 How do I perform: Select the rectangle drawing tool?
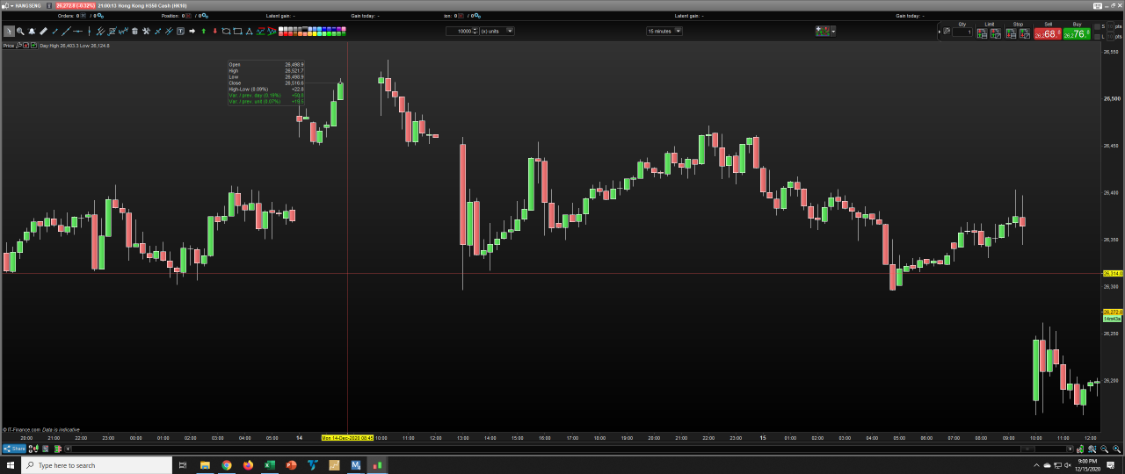click(x=237, y=31)
